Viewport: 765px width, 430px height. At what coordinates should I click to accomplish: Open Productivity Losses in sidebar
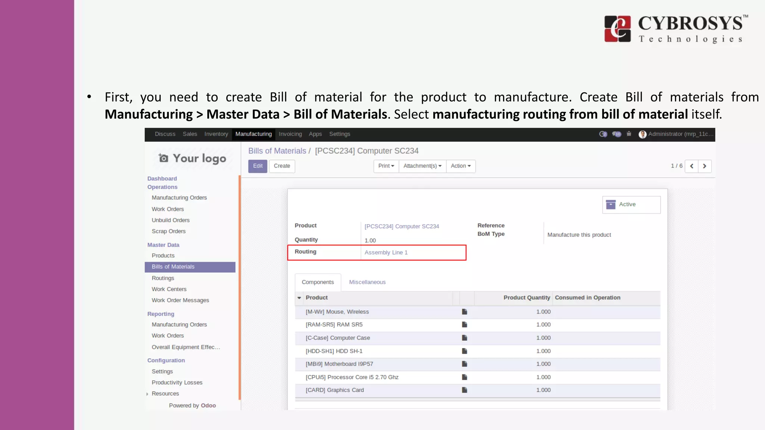[x=177, y=383]
